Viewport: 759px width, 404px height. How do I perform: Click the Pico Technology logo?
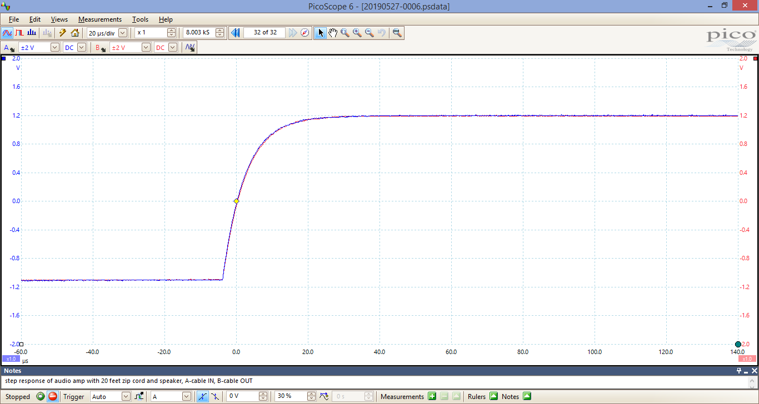tap(731, 40)
